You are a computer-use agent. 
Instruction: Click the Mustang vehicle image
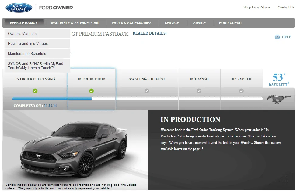click(x=74, y=150)
